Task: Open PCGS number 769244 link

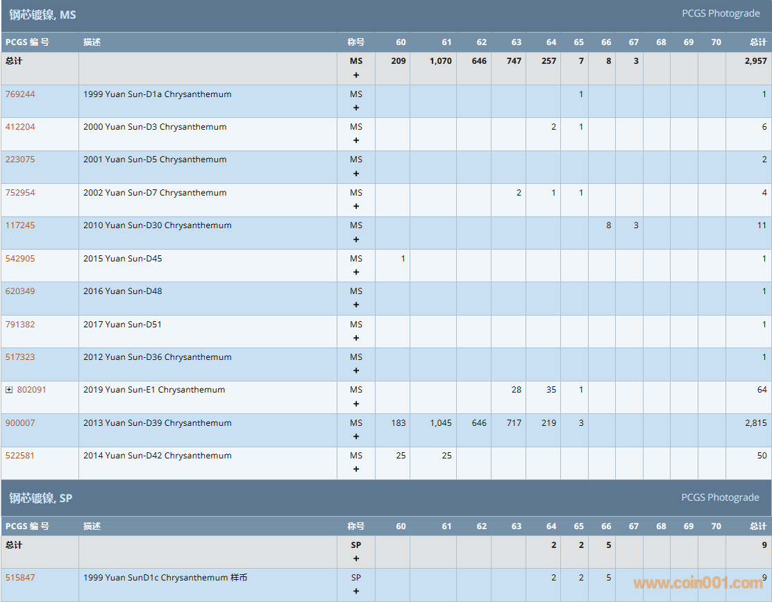Action: [x=20, y=94]
